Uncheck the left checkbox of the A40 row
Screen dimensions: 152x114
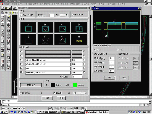click(22, 68)
